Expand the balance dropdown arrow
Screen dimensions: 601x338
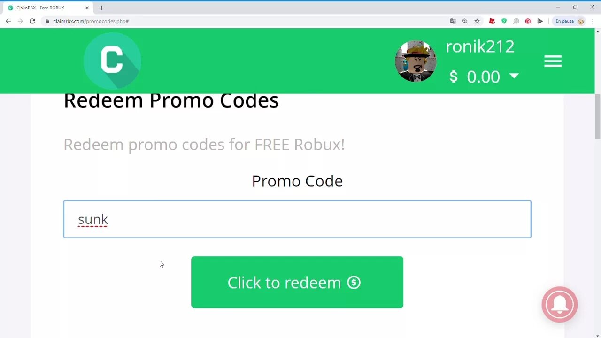[514, 76]
